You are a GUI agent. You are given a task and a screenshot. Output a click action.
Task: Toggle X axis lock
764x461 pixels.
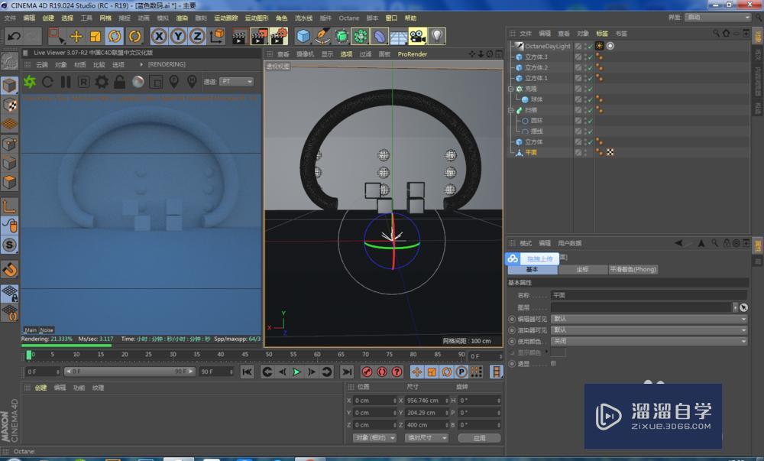pos(159,36)
